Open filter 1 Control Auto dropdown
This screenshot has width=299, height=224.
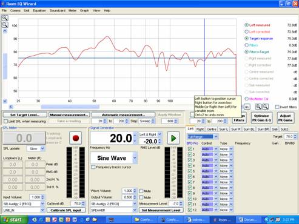(x=216, y=149)
